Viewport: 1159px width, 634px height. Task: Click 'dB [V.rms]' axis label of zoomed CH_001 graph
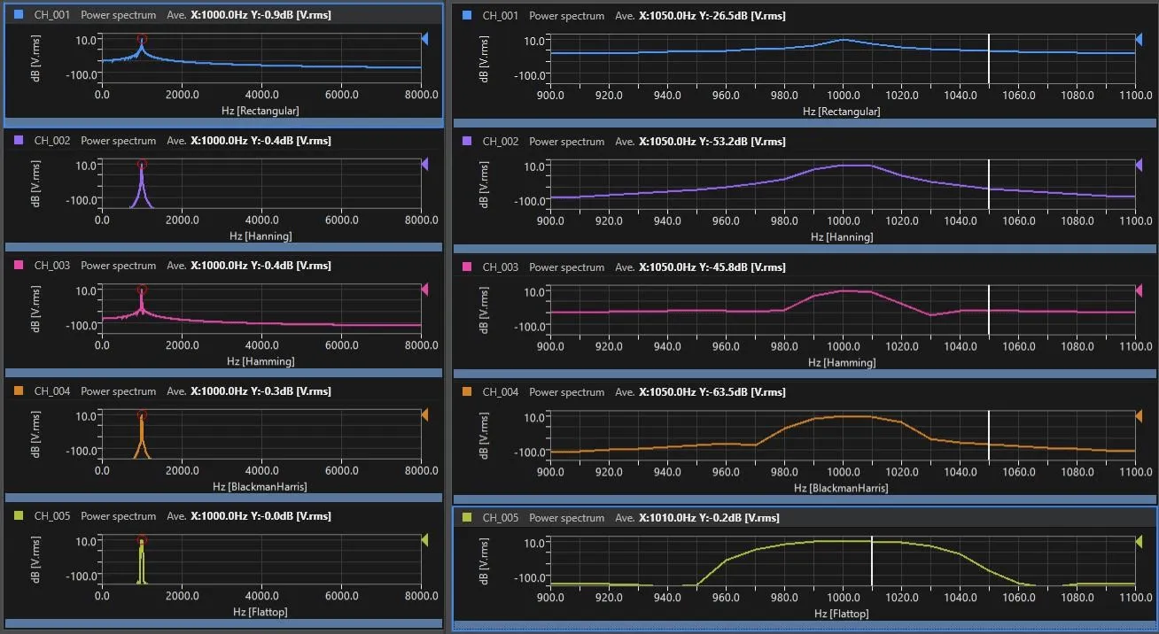pyautogui.click(x=484, y=58)
